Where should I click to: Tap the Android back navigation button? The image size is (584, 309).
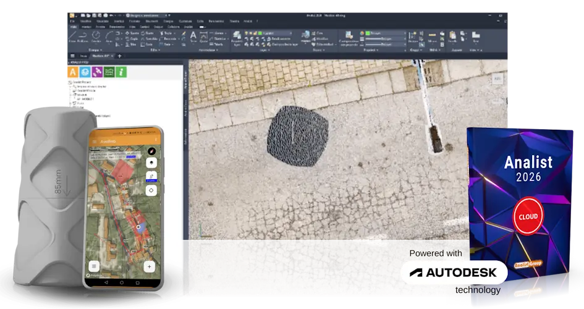pyautogui.click(x=106, y=283)
